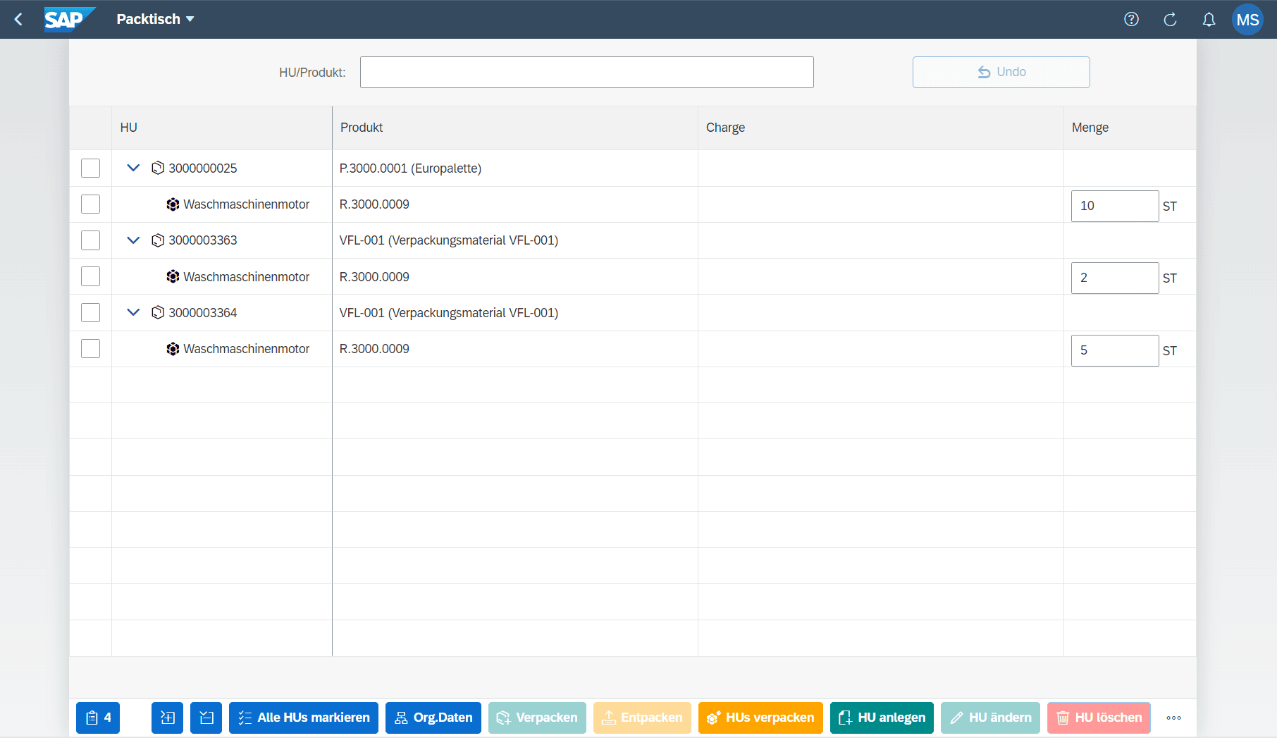Click the HUs verpacken button
This screenshot has width=1277, height=738.
[760, 718]
